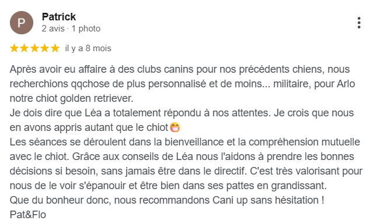Click the line beginning 'Les séances se déroulent'
The image size is (376, 224).
184,142
